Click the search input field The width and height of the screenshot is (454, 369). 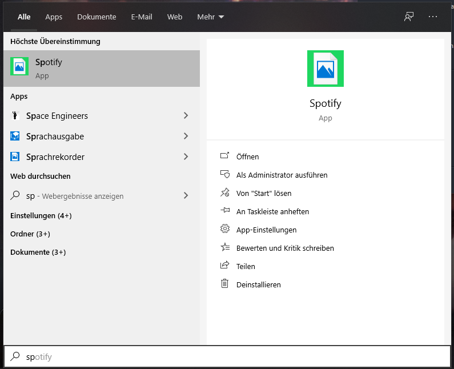tap(228, 357)
